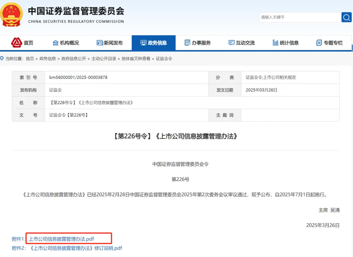Viewport: 353px width, 257px height.
Task: Open the 首页 navigation tab
Action: click(x=22, y=43)
